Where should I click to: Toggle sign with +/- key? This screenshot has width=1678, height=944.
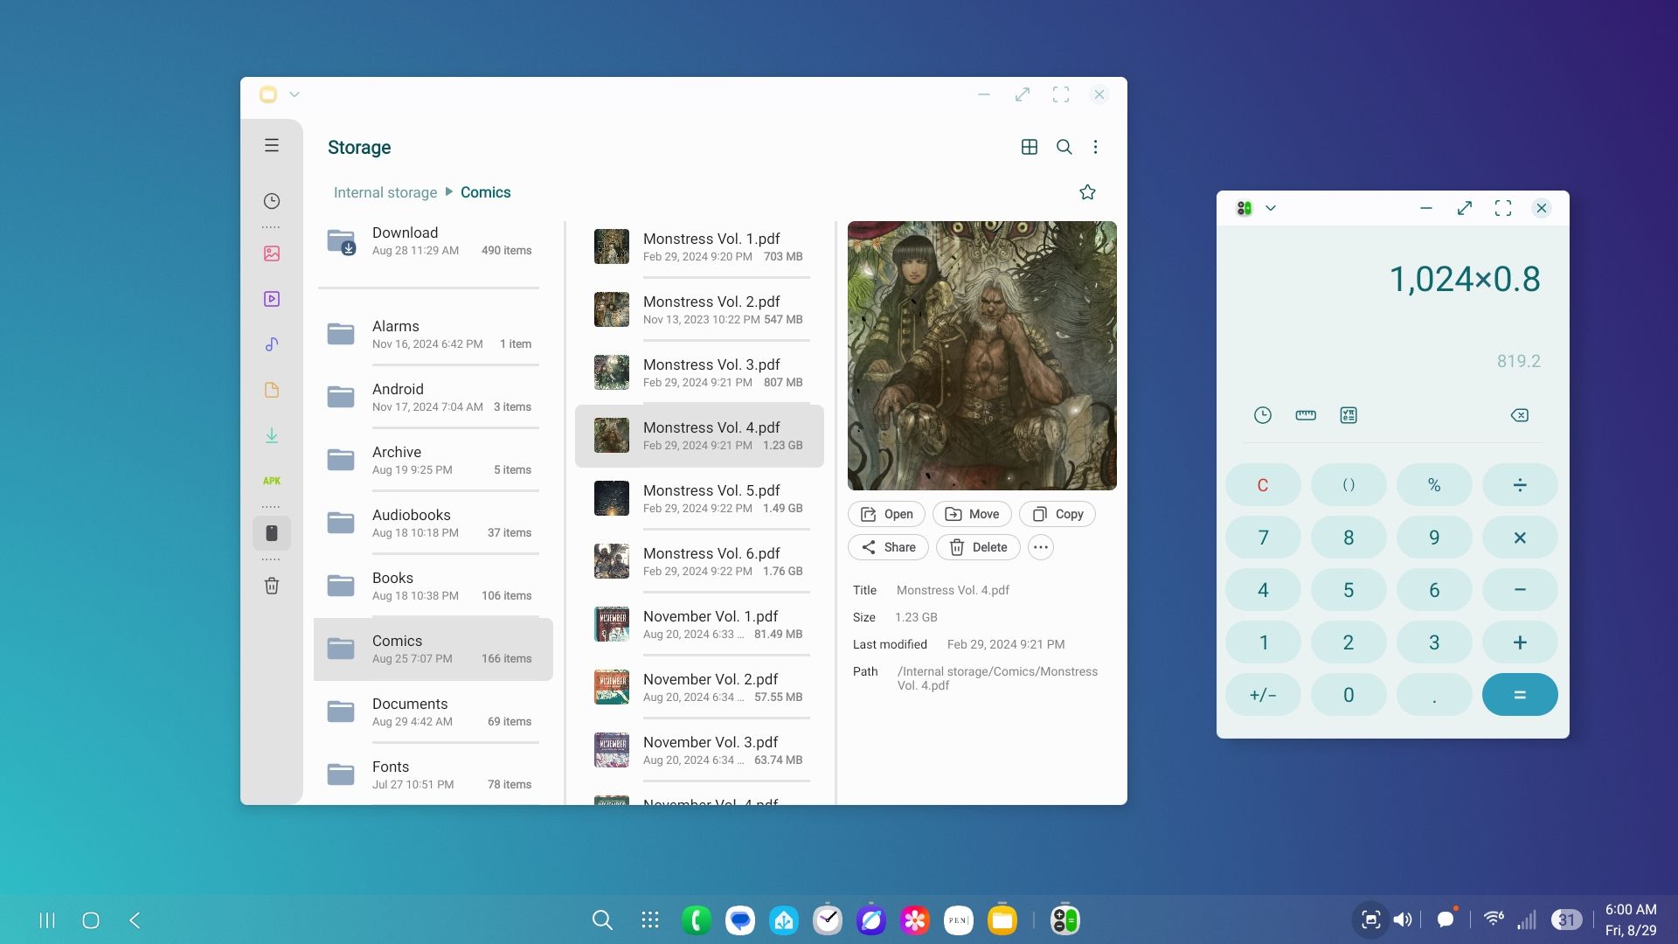coord(1263,695)
